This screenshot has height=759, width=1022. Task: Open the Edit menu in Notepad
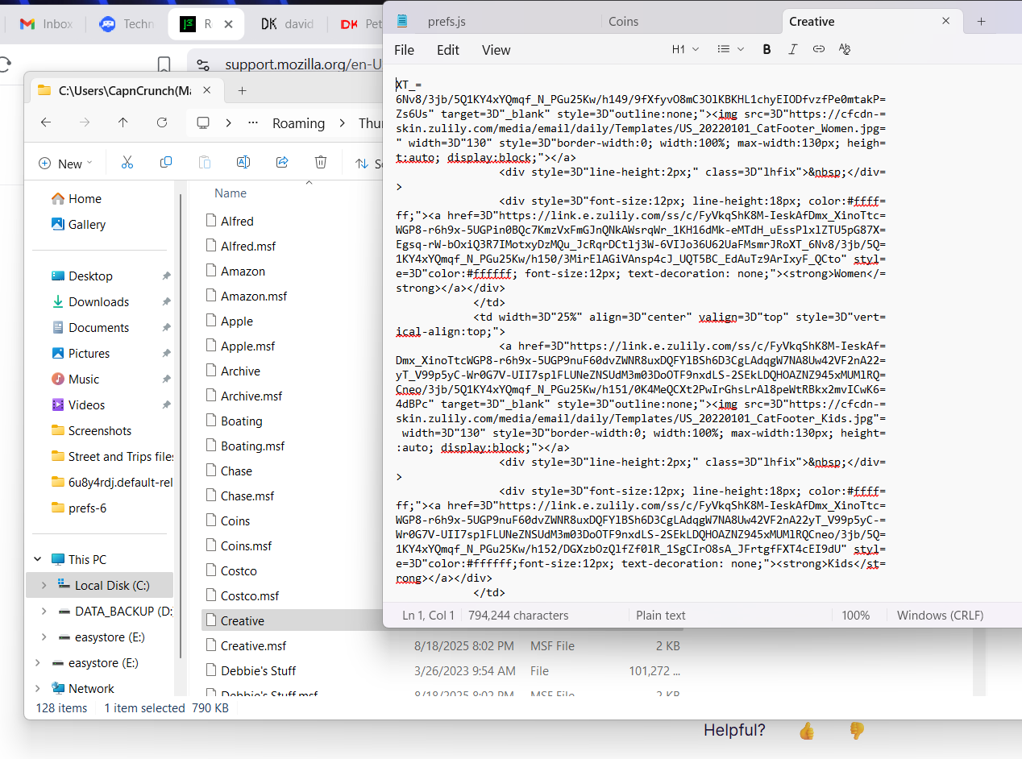tap(447, 50)
